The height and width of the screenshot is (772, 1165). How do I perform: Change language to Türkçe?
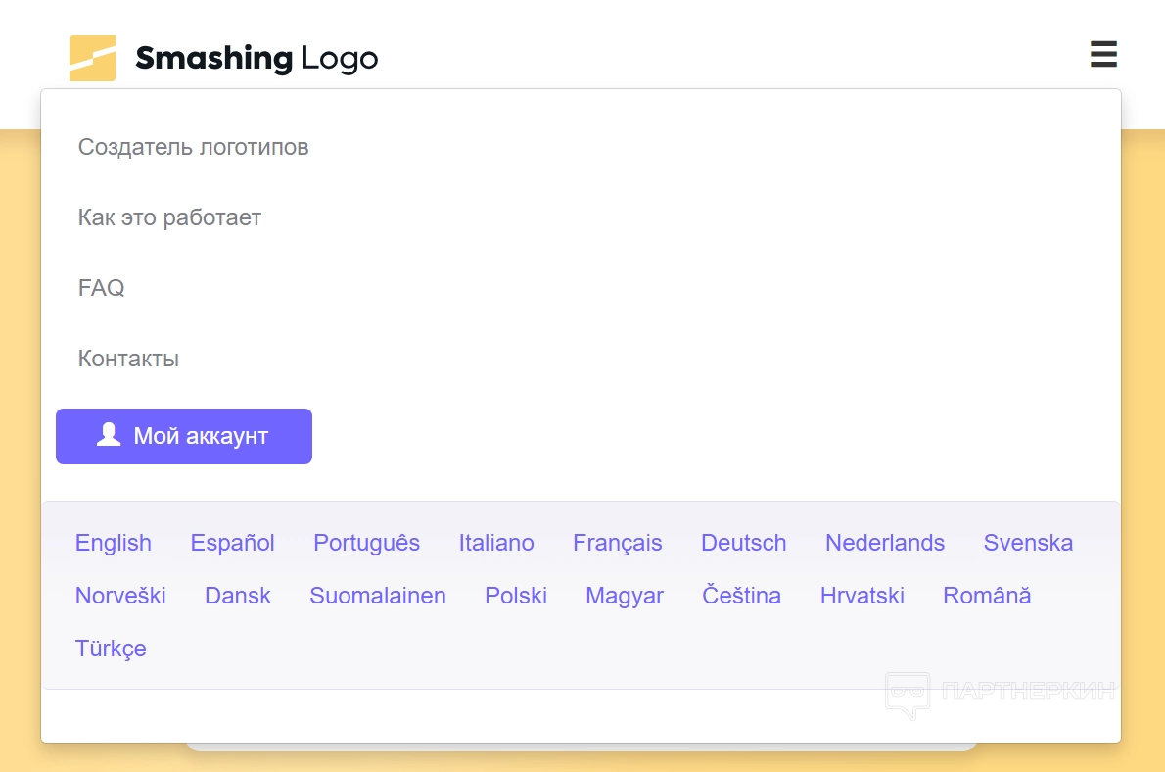point(111,649)
